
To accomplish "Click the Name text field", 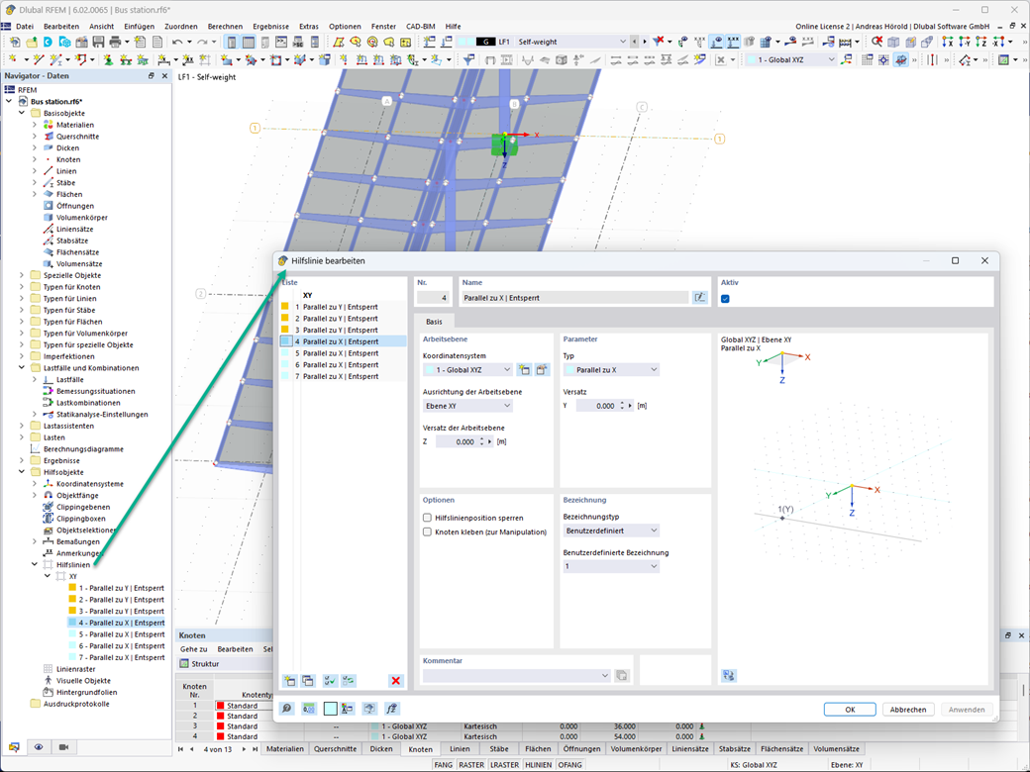I will coord(574,297).
